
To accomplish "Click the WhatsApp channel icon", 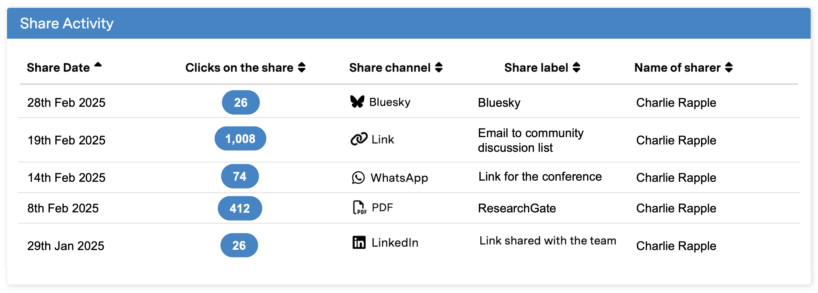I will coord(358,178).
